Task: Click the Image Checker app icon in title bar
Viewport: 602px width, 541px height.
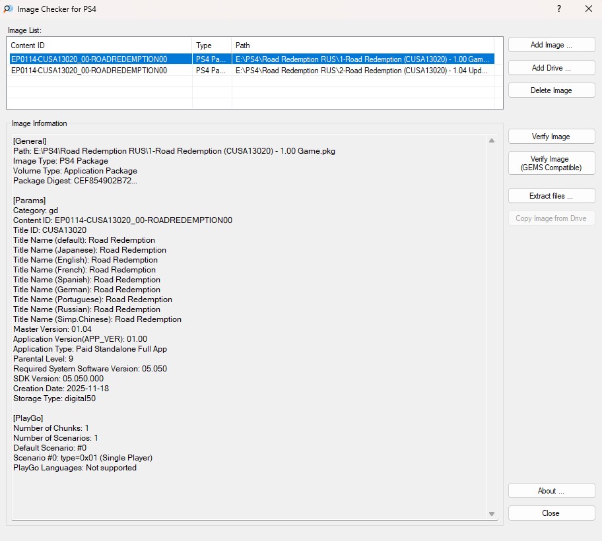Action: [8, 9]
